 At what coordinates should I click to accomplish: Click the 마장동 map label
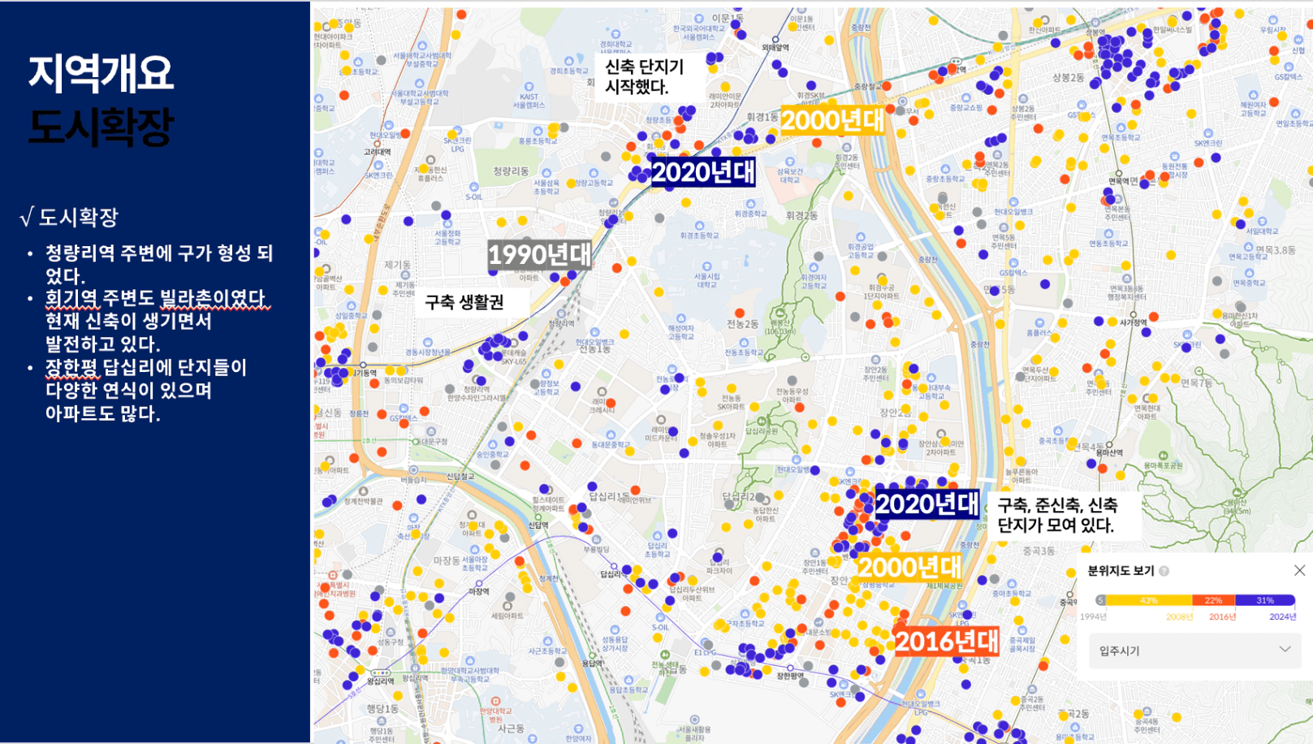point(447,560)
